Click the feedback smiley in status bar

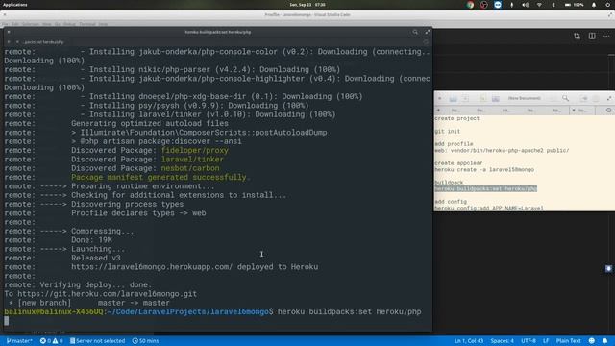click(x=592, y=341)
